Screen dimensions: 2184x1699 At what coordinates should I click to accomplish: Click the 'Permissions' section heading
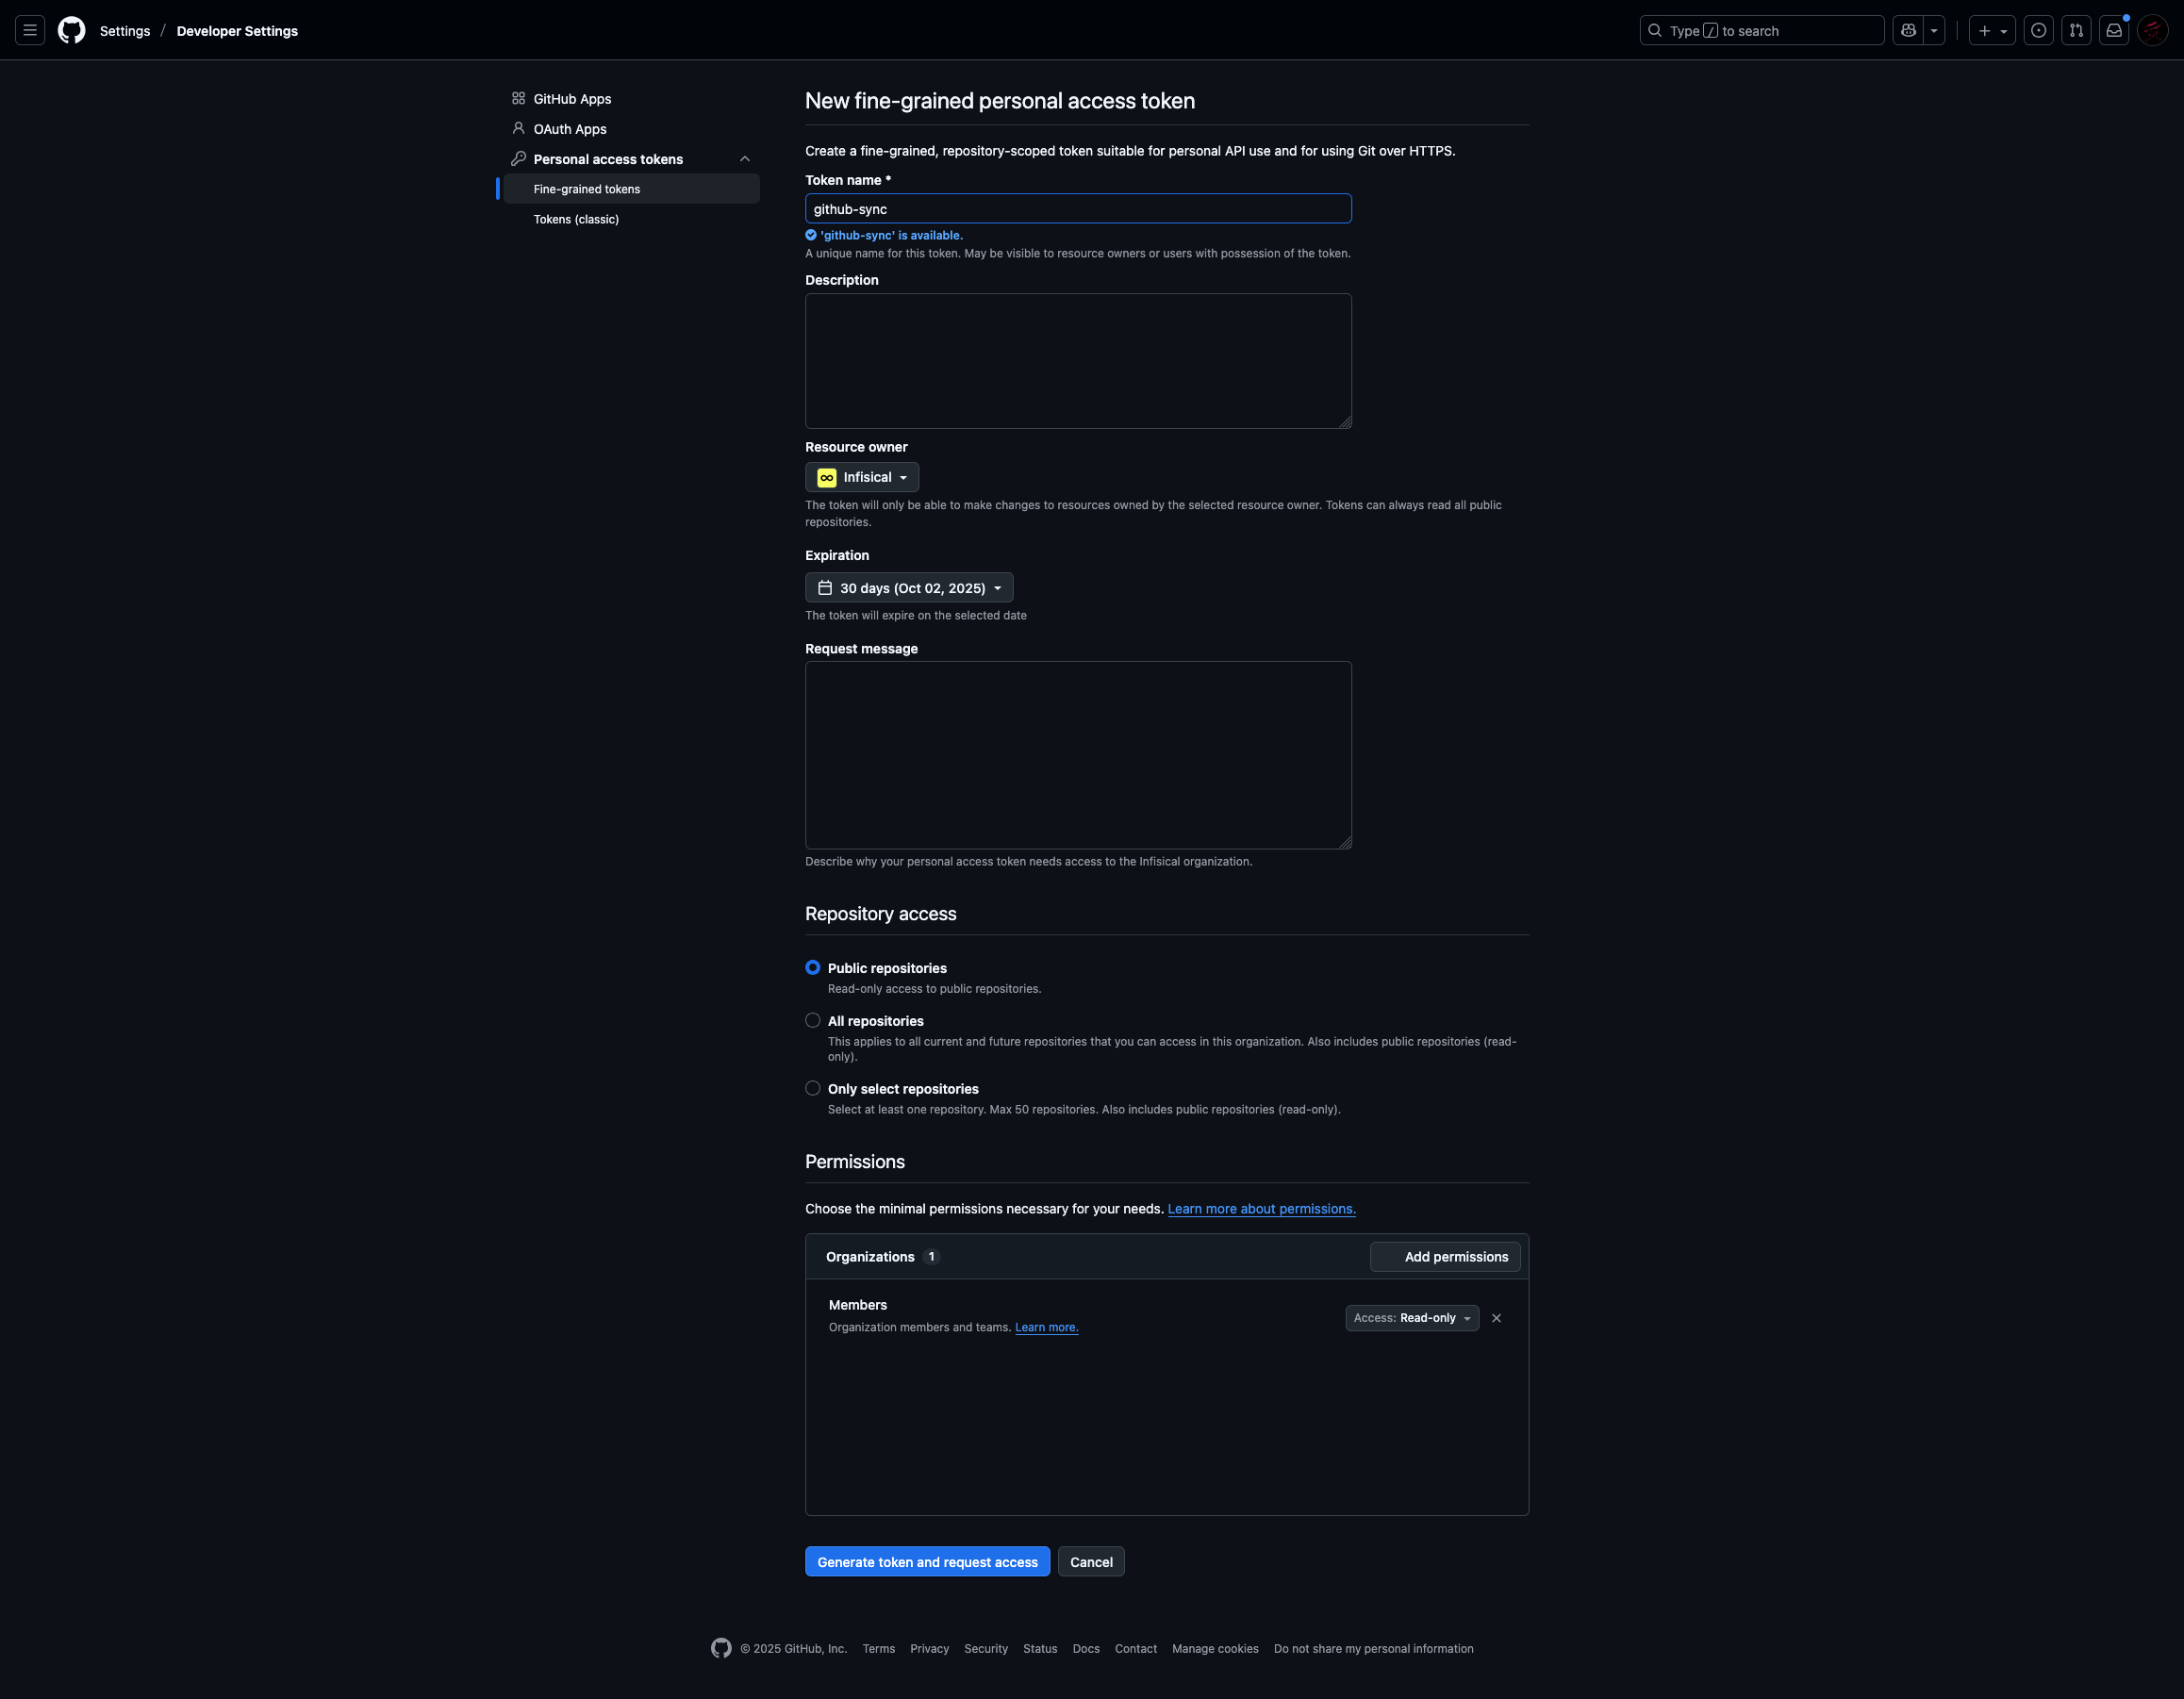(x=855, y=1161)
